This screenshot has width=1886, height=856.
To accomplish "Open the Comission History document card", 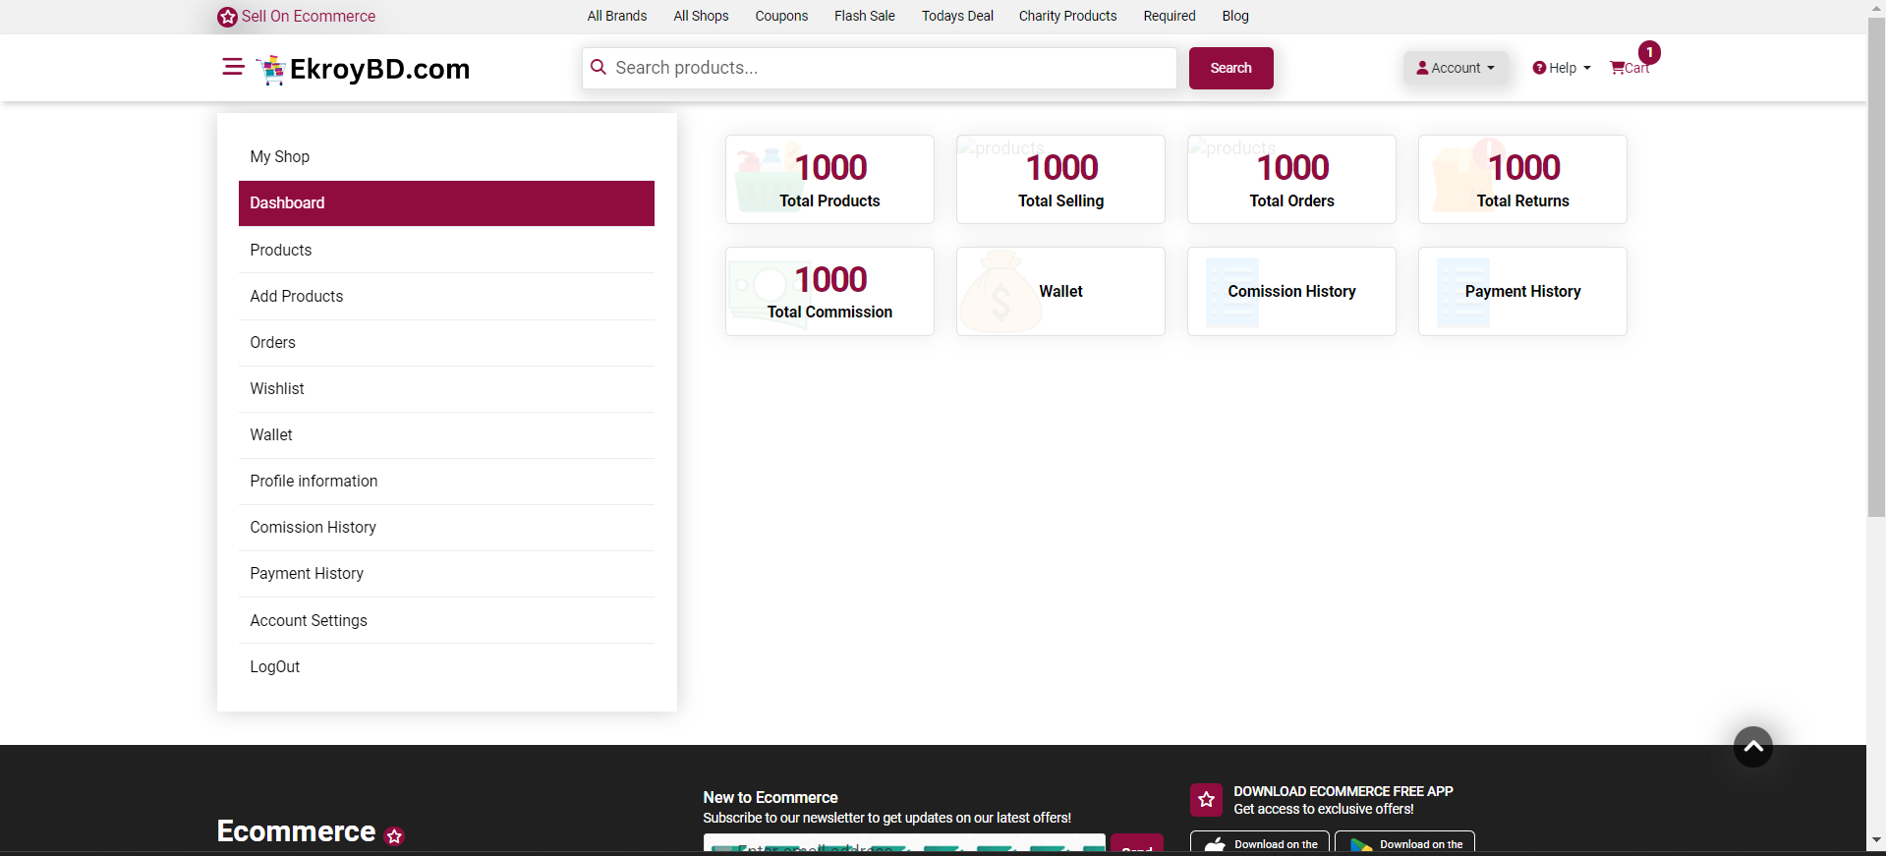I will coord(1290,292).
